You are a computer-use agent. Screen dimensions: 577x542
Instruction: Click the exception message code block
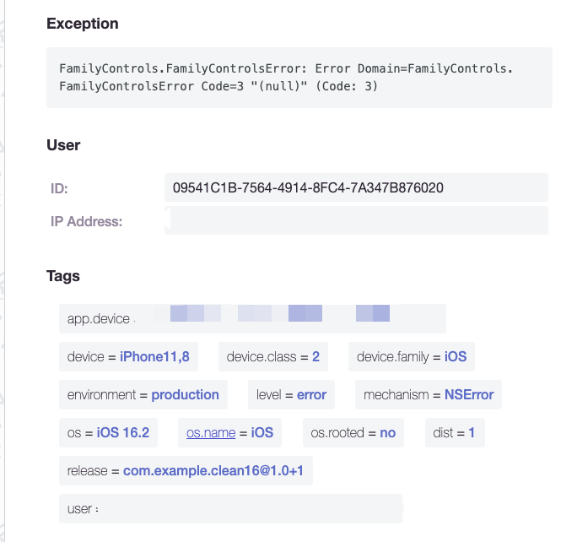pos(299,78)
